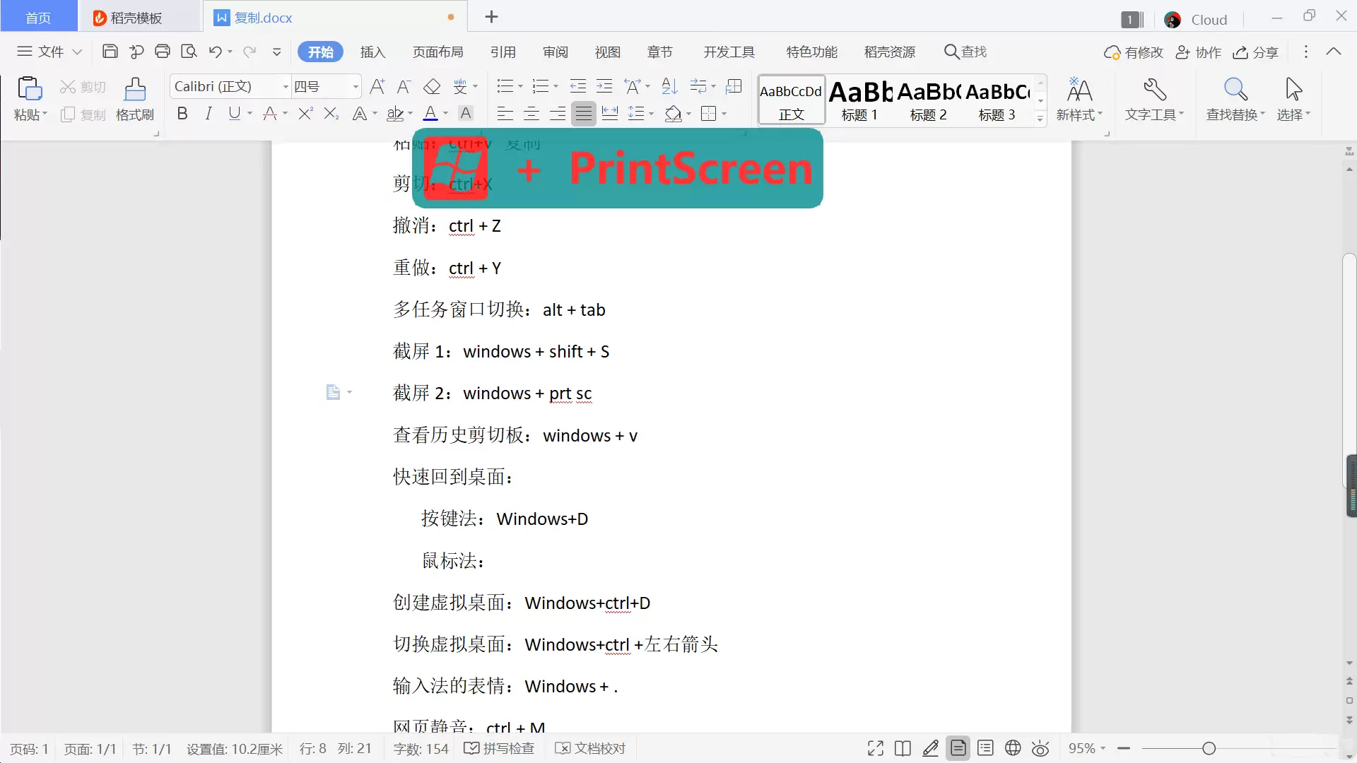This screenshot has width=1357, height=763.
Task: Select the Format Painter brush
Action: pyautogui.click(x=135, y=89)
